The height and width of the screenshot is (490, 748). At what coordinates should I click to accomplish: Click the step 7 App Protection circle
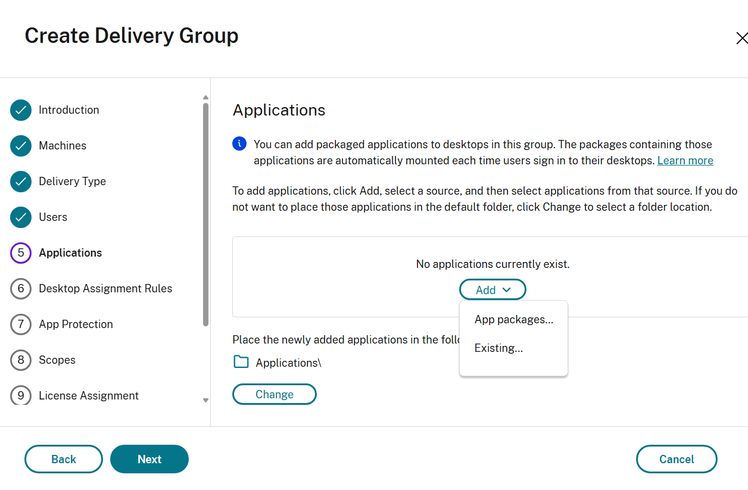point(21,324)
